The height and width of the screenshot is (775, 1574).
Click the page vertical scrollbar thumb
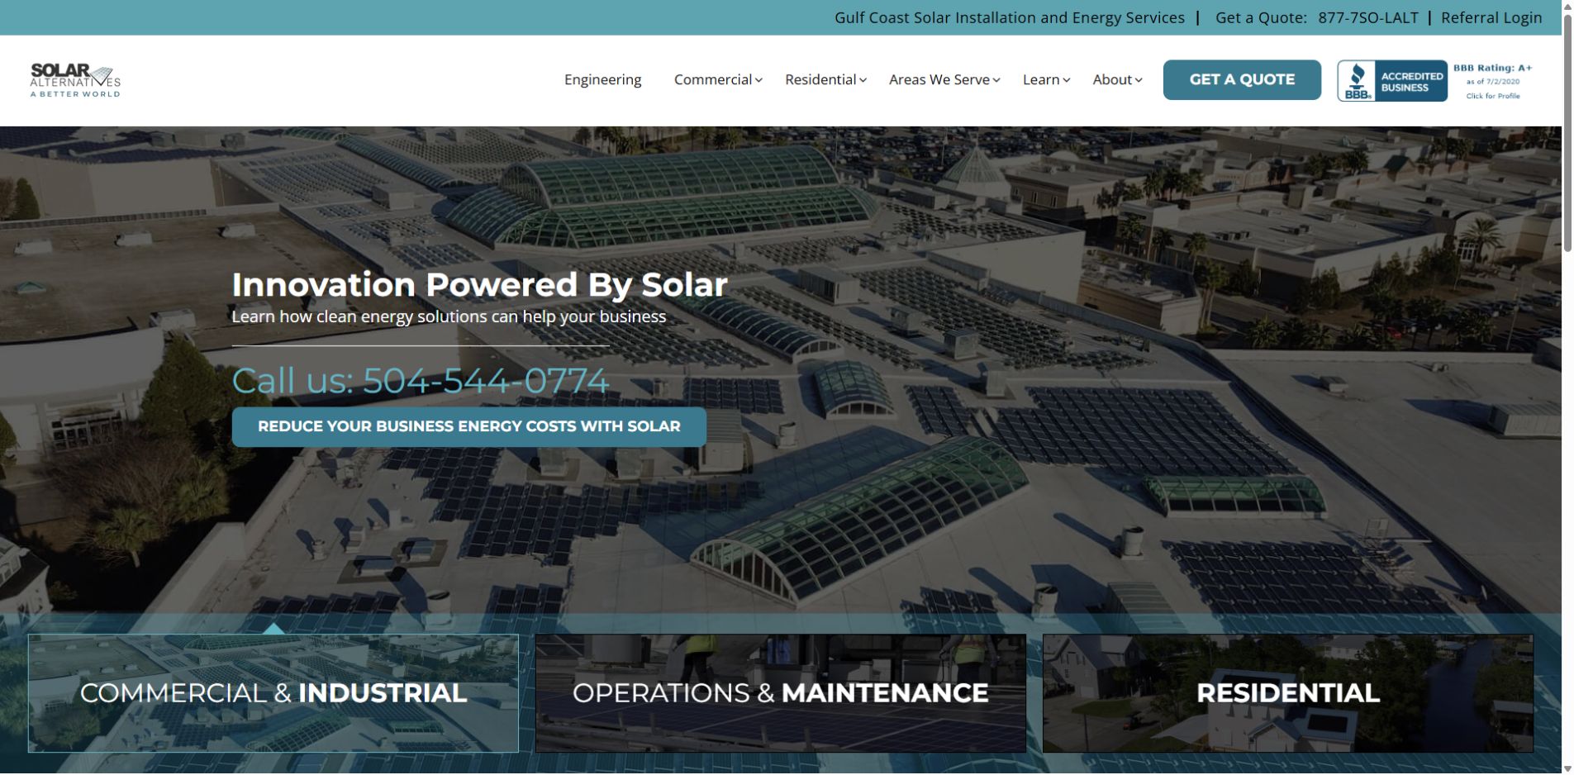point(1567,132)
